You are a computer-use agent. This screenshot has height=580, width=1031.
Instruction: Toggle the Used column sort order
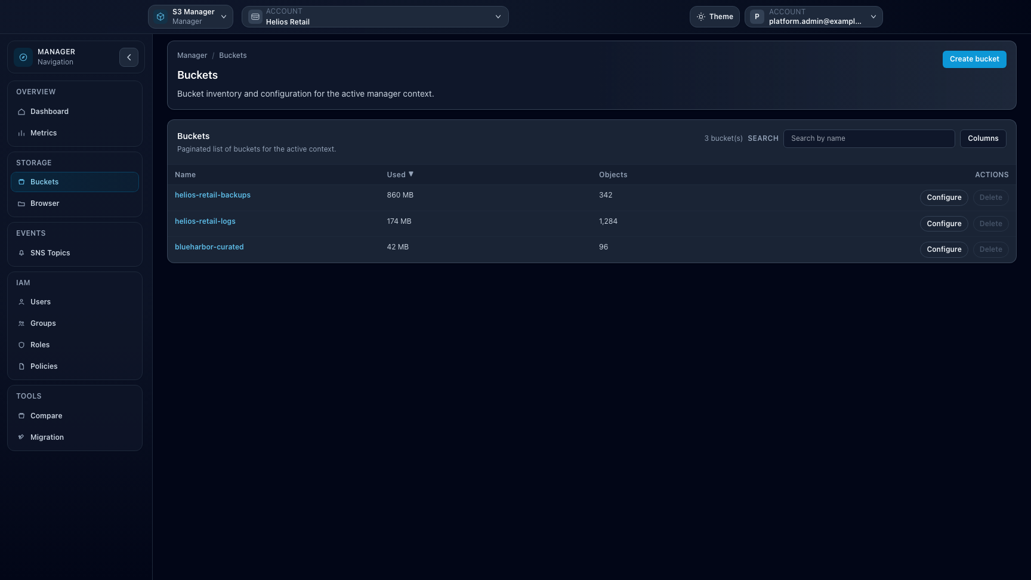coord(400,174)
